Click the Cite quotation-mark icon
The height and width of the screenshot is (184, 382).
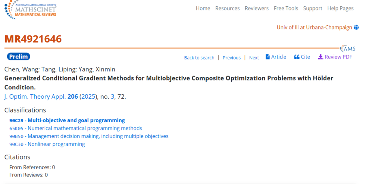[x=297, y=57]
